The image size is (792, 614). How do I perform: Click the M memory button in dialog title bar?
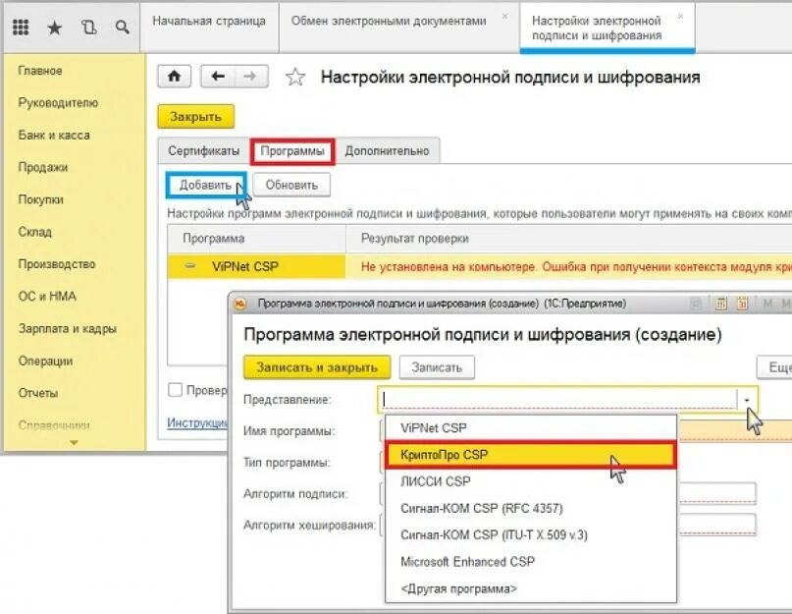click(x=767, y=304)
